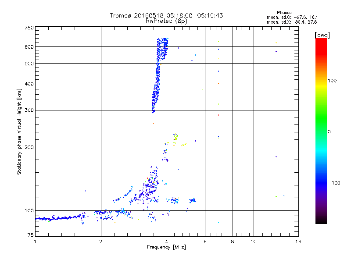
Task: Click the x-axis tick label '8'
Action: point(233,242)
